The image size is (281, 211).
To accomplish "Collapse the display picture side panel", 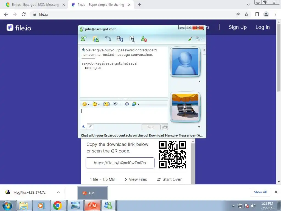I will tap(204, 51).
